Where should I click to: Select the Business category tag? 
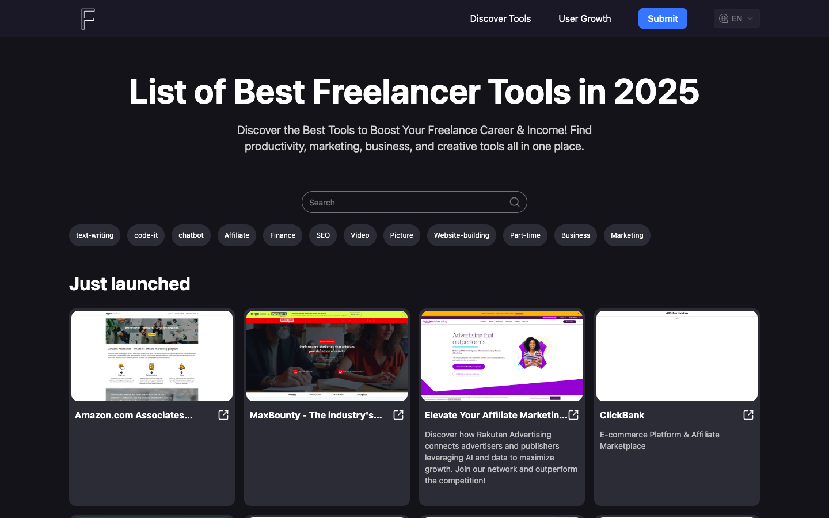576,235
